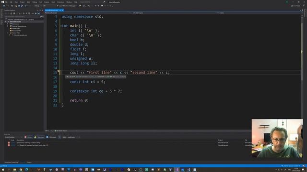The image size is (307, 172).
Task: Click the Visual Studio search box
Action: [x=93, y=2]
